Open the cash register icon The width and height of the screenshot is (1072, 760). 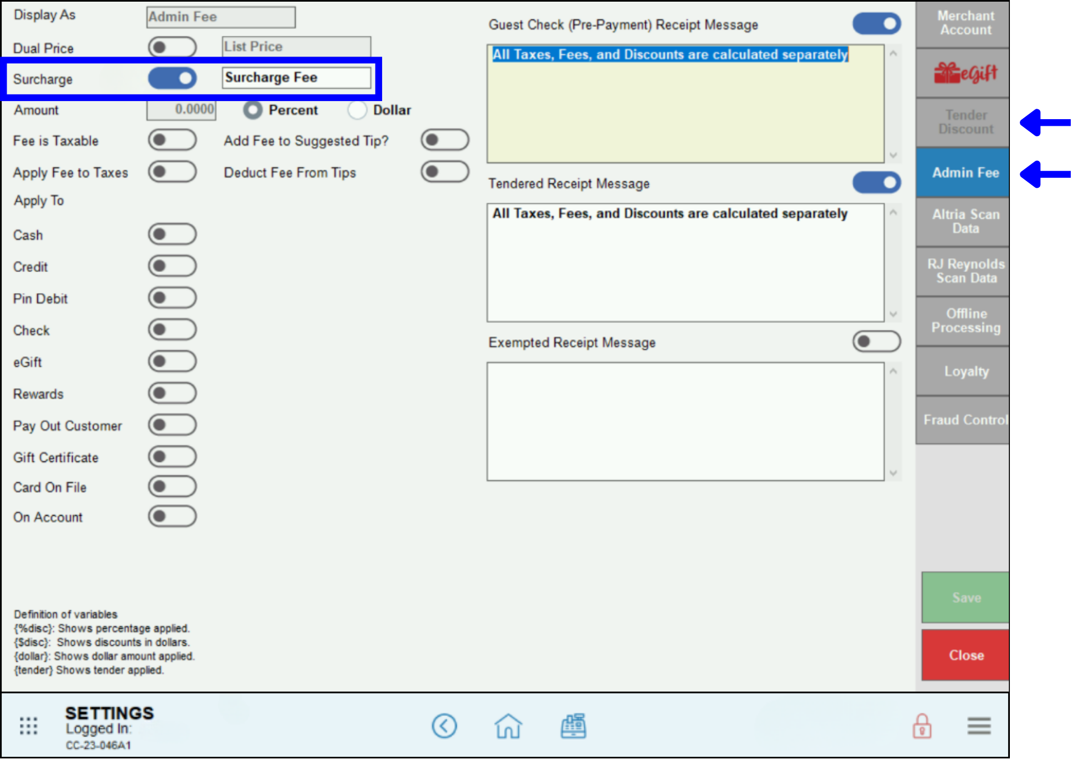tap(573, 726)
